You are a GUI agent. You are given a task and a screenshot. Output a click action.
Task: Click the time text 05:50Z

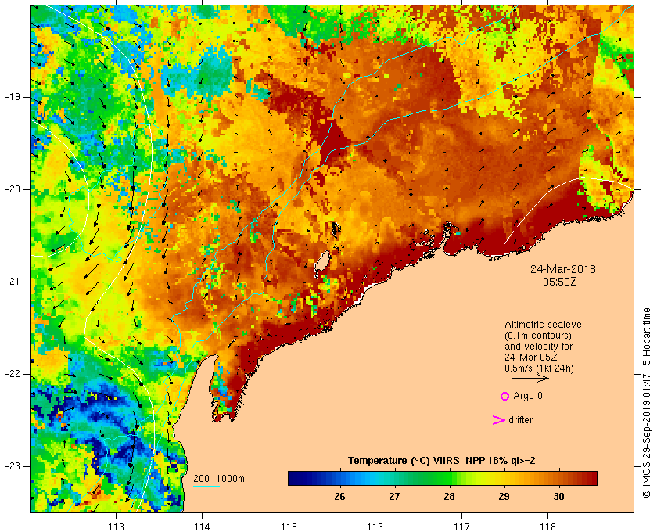tap(560, 282)
